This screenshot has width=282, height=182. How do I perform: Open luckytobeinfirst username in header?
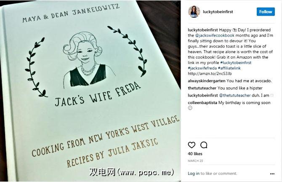(x=218, y=12)
